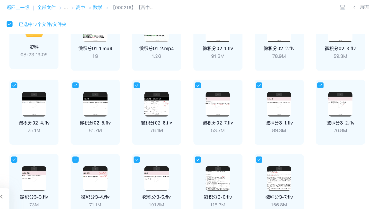Click the 微积分3-7.flv file name
The width and height of the screenshot is (374, 209).
[x=279, y=197]
